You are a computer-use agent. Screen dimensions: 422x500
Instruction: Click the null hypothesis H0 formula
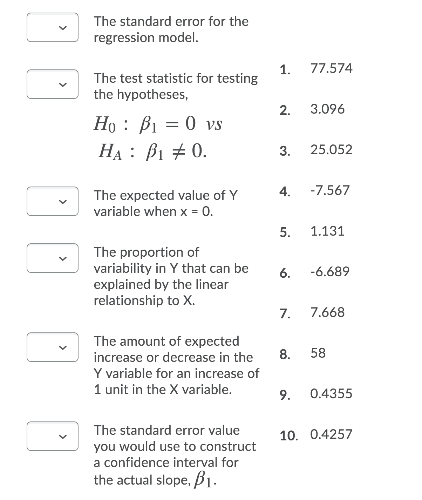coord(158,124)
